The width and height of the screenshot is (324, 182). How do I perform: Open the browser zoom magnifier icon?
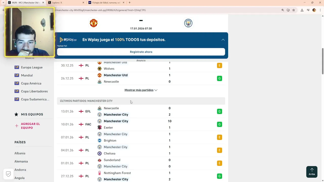(283, 10)
